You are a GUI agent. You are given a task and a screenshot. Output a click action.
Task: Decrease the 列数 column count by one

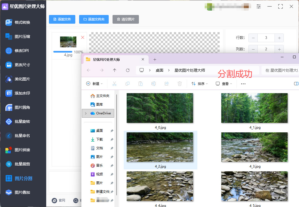253,49
